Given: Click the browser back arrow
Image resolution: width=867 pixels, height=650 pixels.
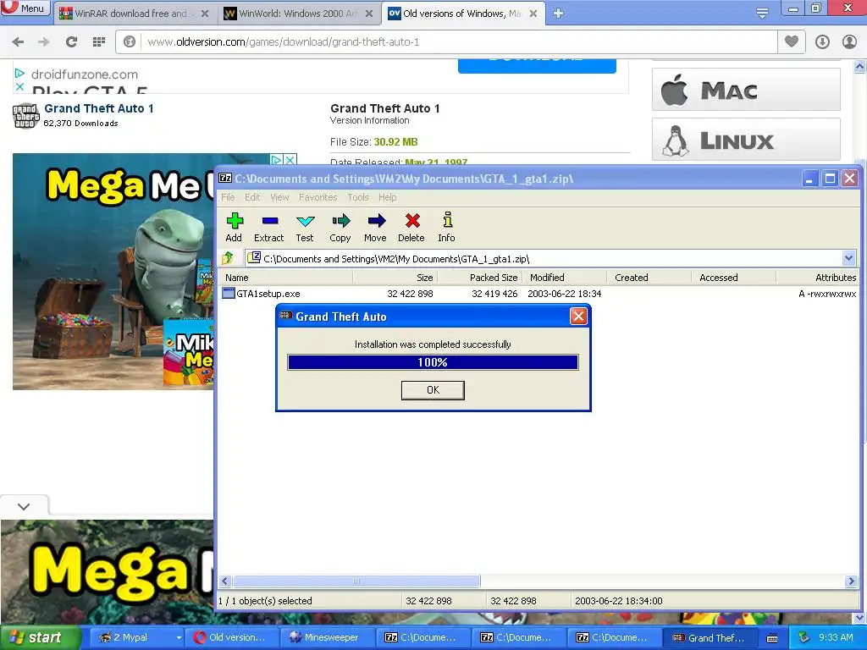Looking at the screenshot, I should pos(19,42).
